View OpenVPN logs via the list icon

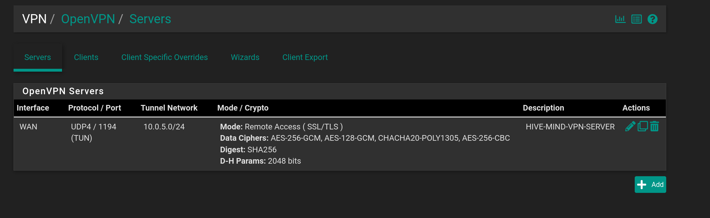[636, 19]
